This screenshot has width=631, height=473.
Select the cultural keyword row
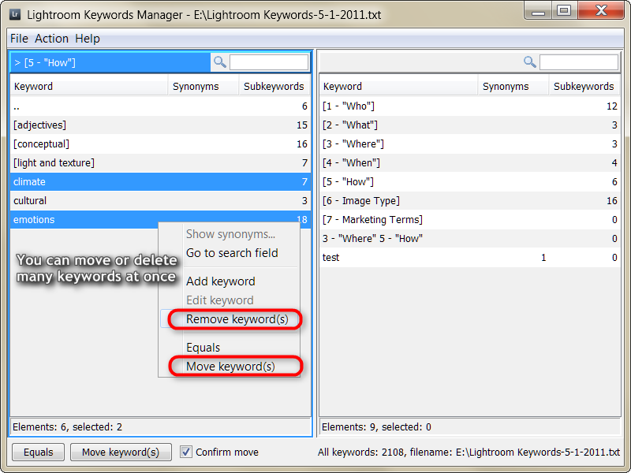161,201
